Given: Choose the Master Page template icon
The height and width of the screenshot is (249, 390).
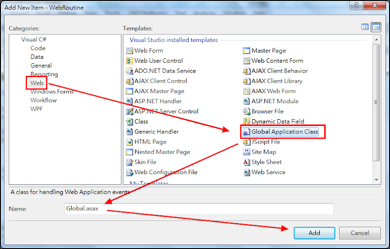Looking at the screenshot, I should pos(246,51).
